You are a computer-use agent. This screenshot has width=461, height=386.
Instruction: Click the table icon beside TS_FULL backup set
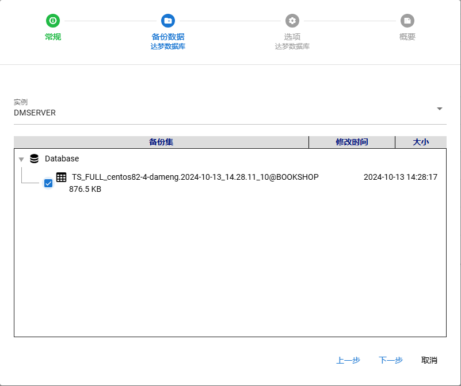click(x=62, y=177)
